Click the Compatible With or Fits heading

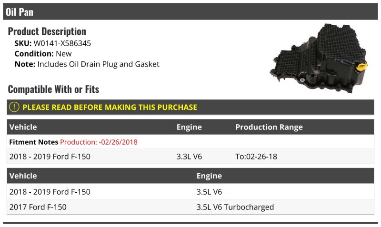point(53,89)
